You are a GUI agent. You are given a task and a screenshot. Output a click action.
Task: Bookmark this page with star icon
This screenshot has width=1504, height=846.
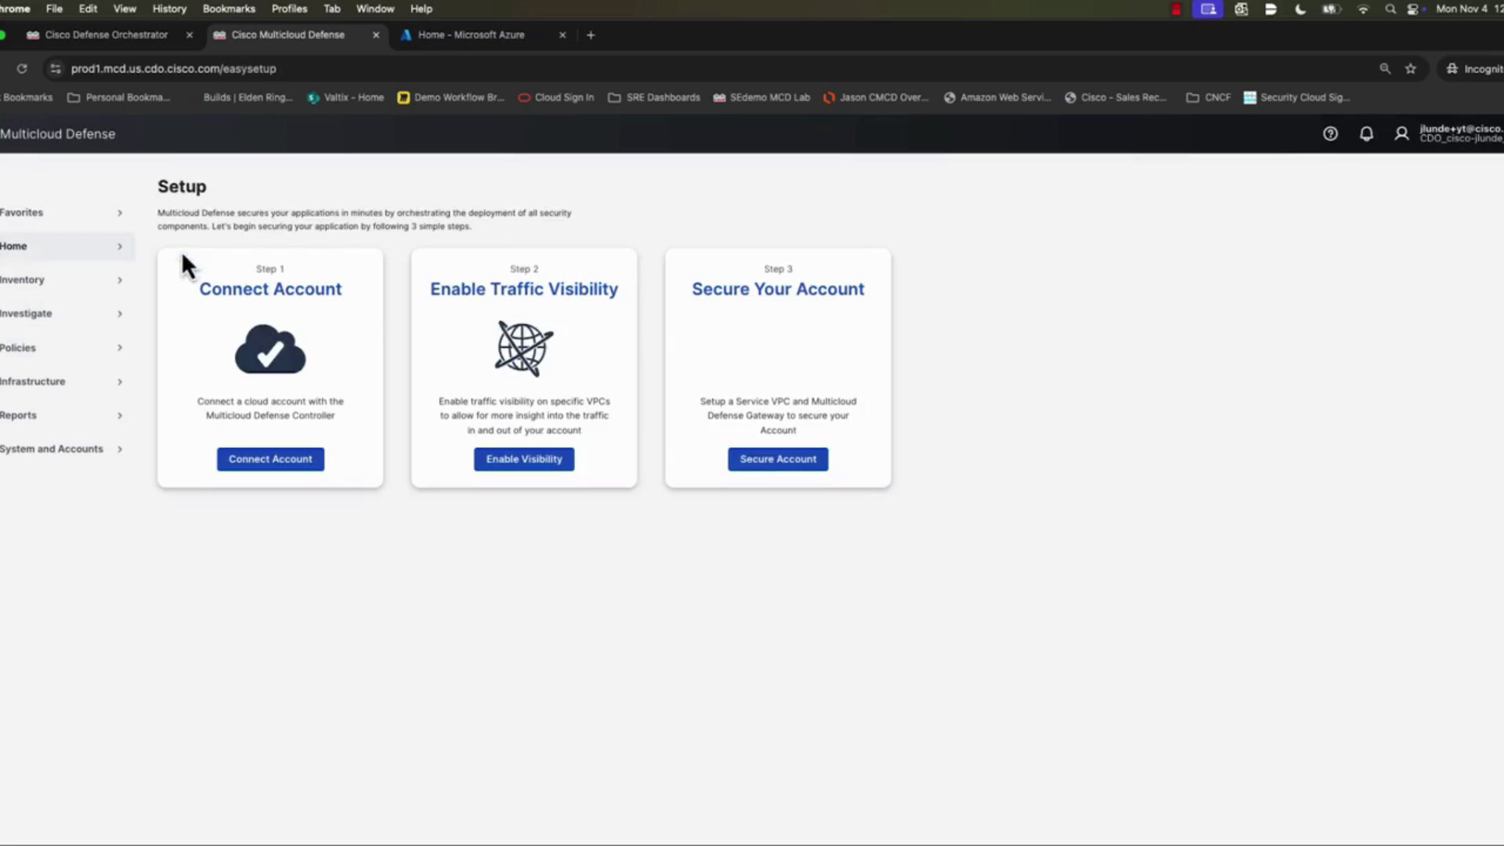click(x=1411, y=69)
